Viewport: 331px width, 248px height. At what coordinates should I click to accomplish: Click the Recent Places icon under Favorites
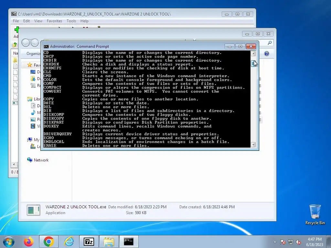[x=33, y=85]
